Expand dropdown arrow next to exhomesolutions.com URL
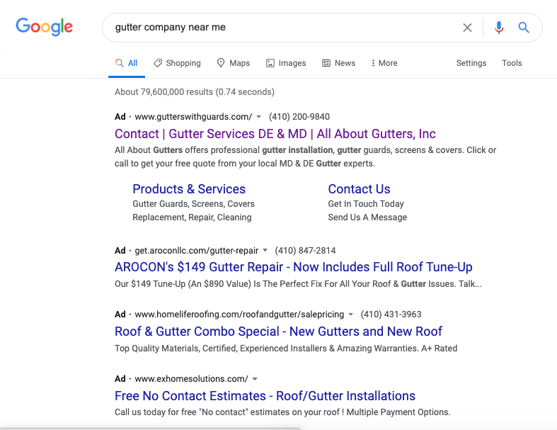Viewport: 557px width, 430px height. click(255, 379)
